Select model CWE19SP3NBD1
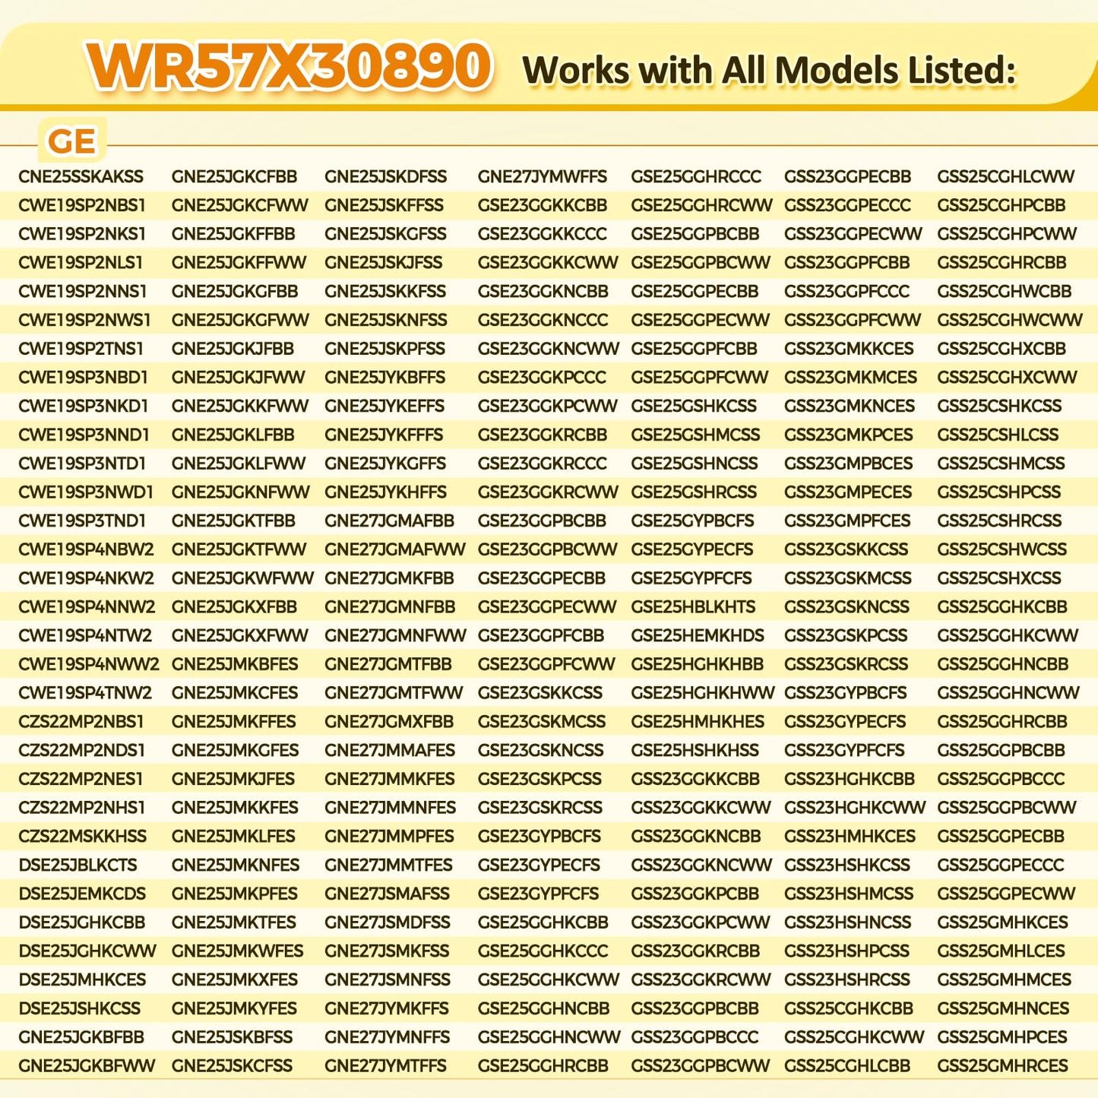The height and width of the screenshot is (1098, 1098). coord(84,378)
